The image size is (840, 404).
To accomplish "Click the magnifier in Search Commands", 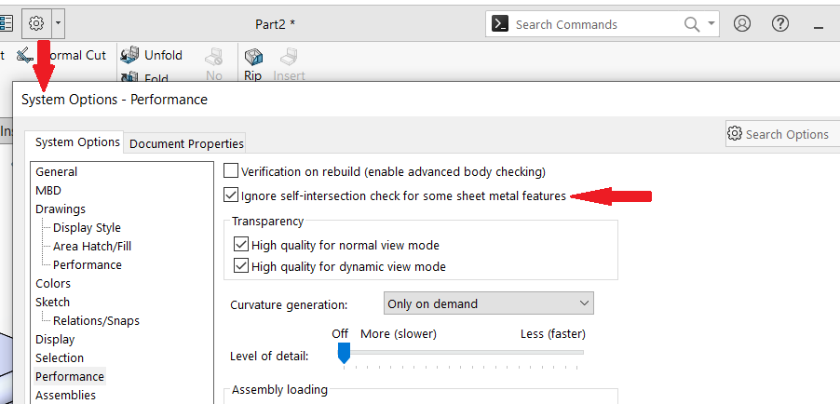I will point(693,24).
